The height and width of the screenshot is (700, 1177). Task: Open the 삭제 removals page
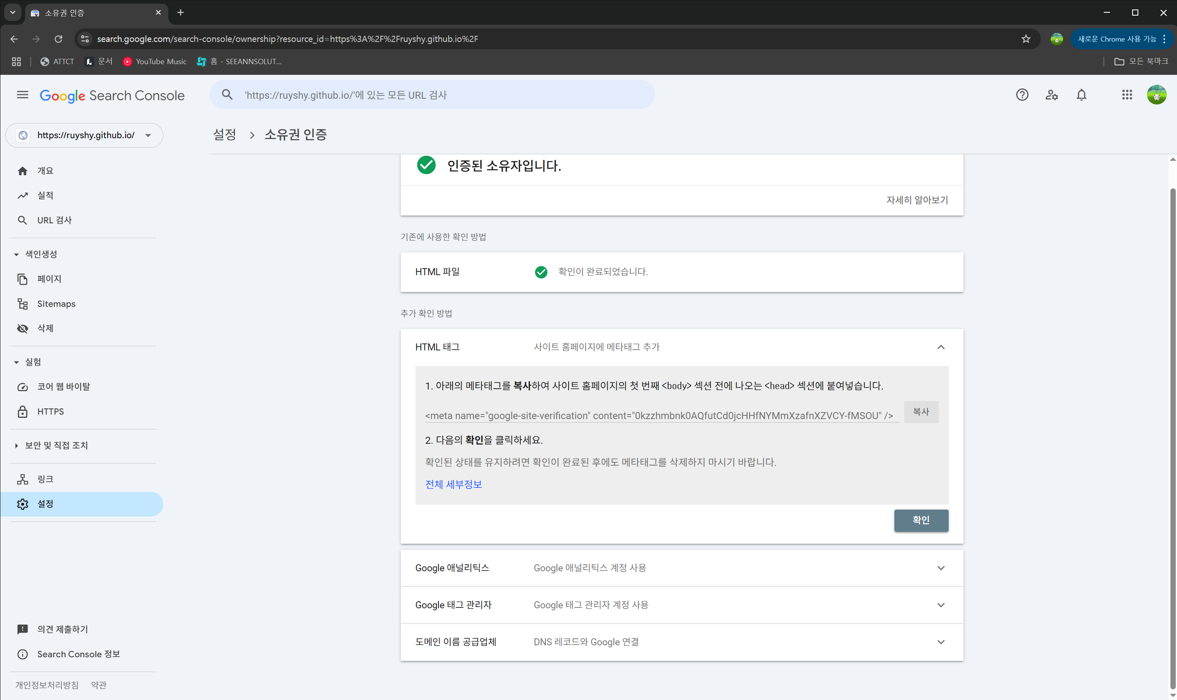(x=45, y=328)
